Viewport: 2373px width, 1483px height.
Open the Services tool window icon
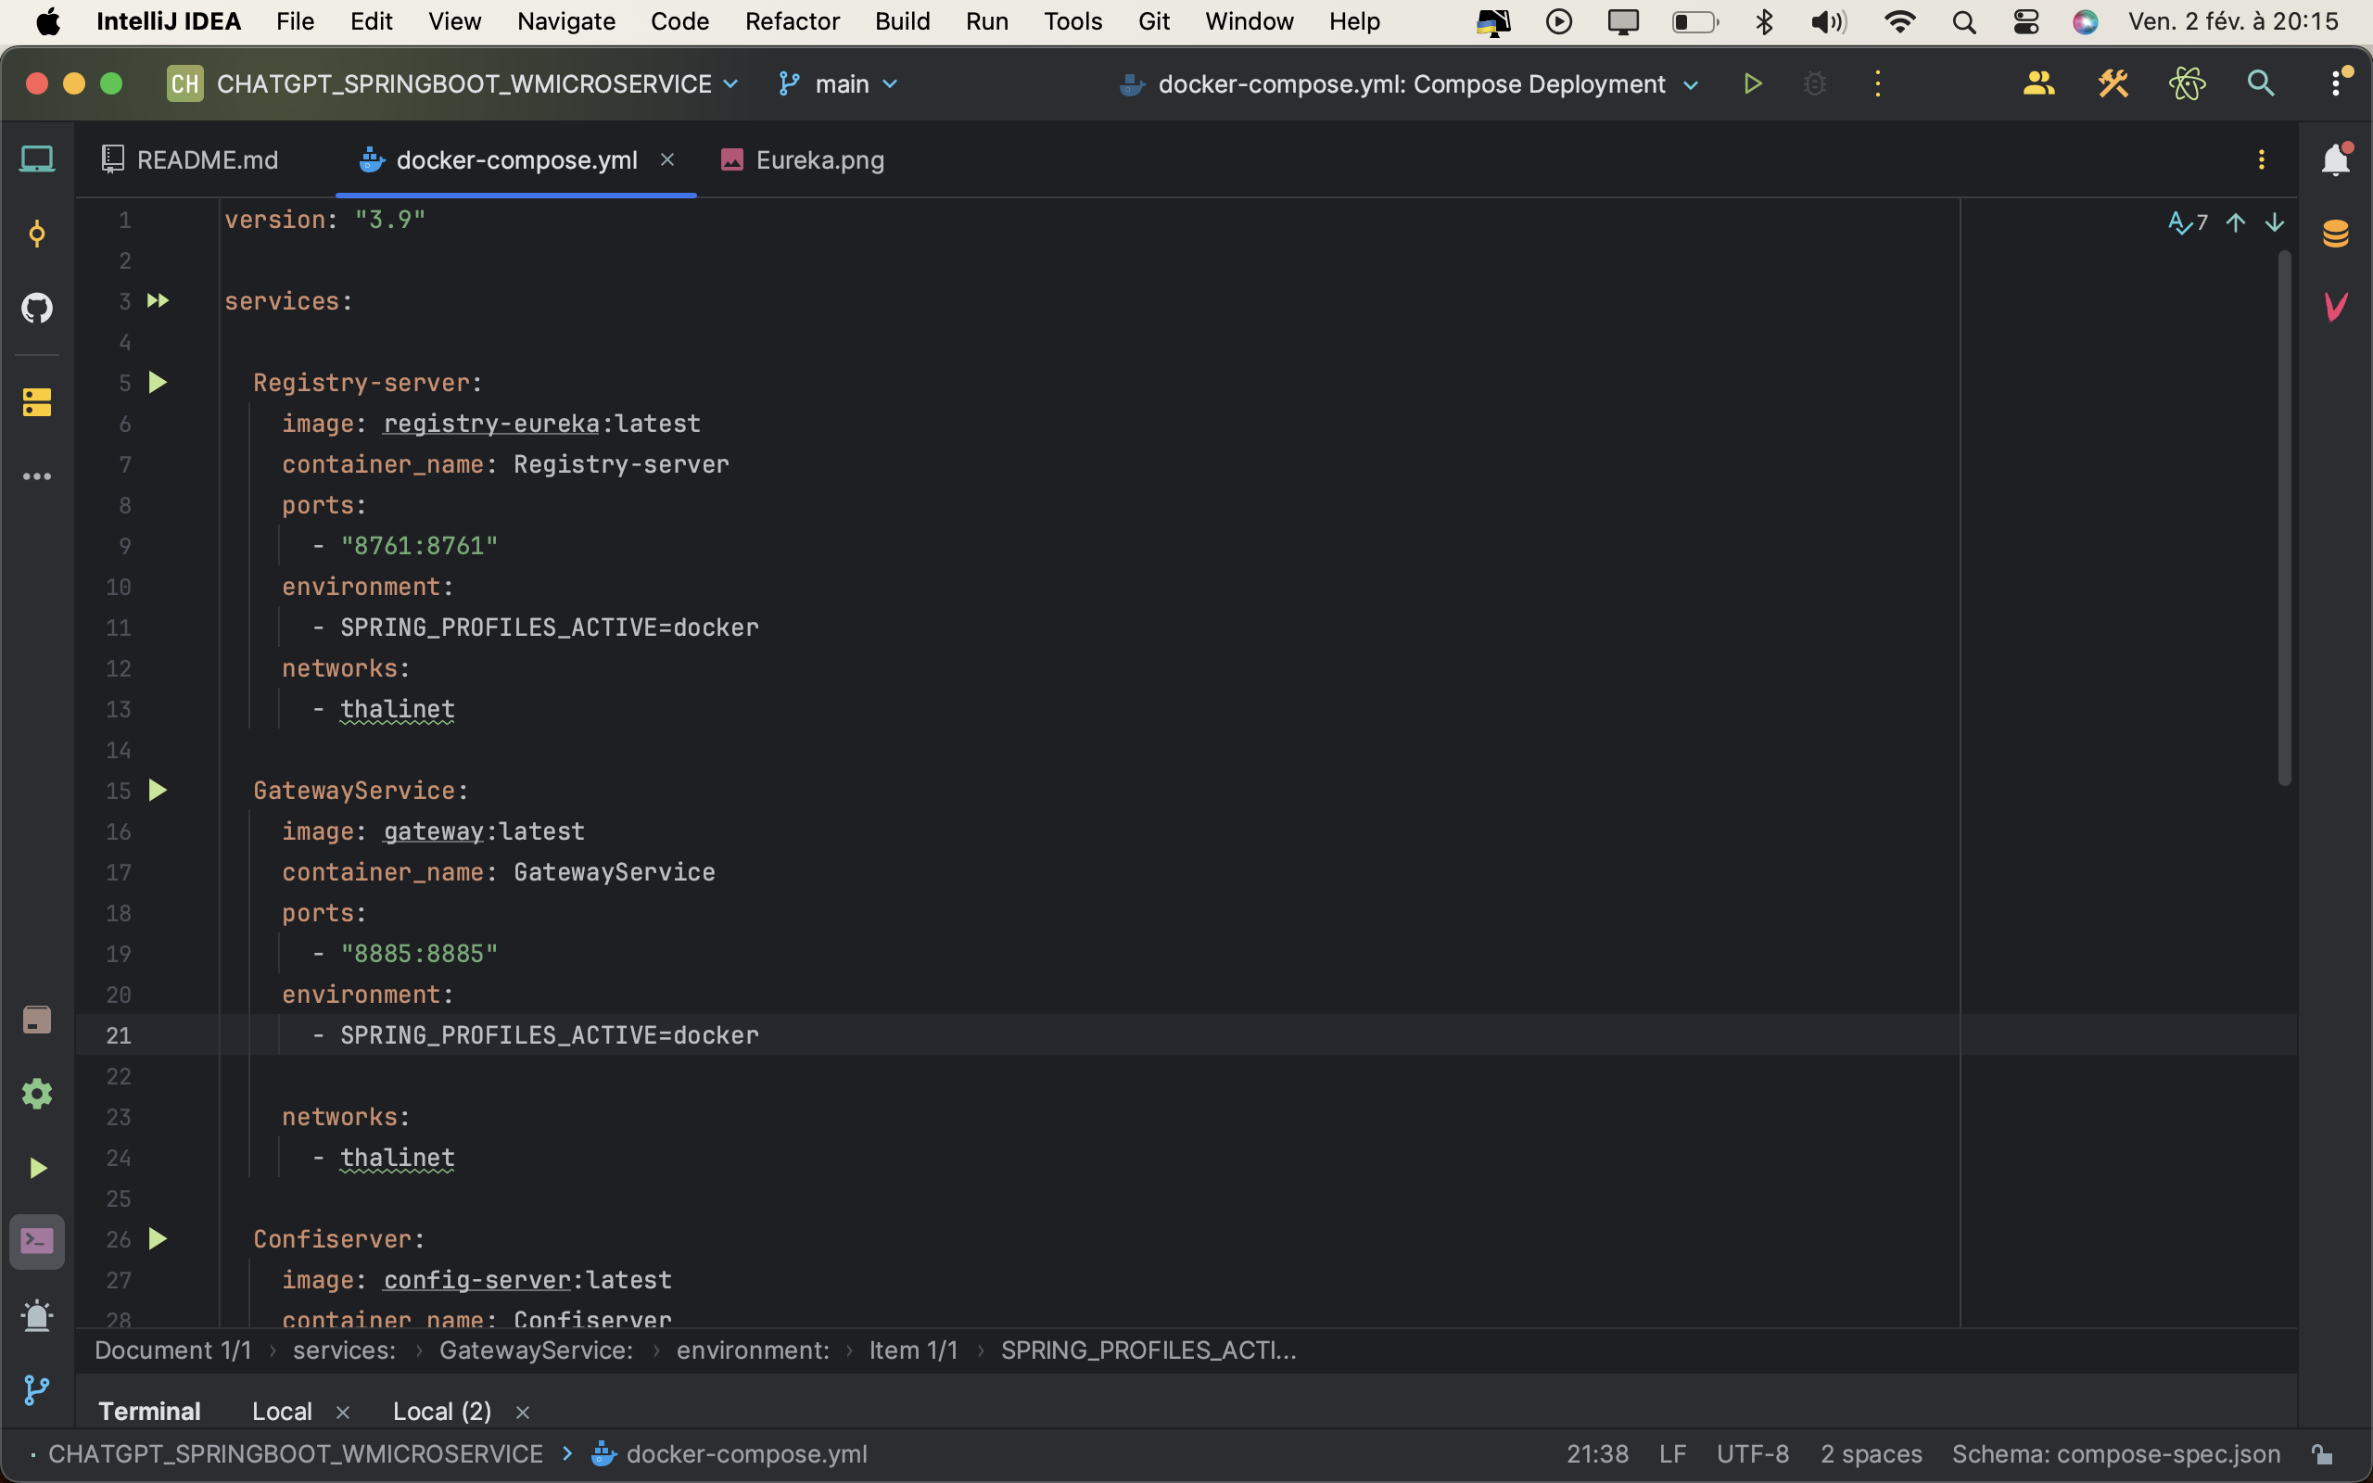(37, 1095)
